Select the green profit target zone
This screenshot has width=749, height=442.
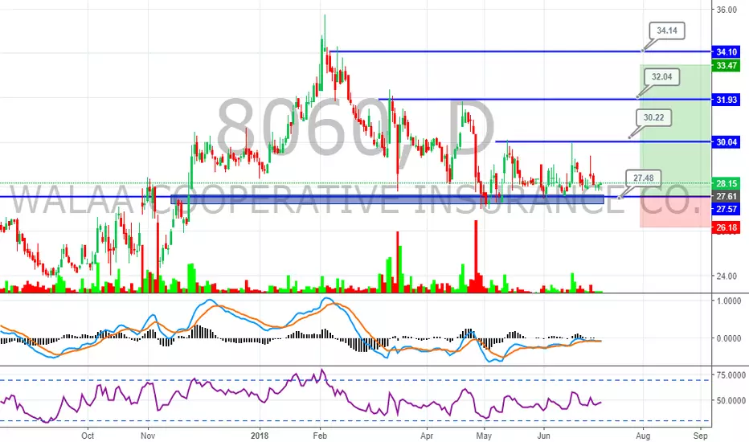675,130
